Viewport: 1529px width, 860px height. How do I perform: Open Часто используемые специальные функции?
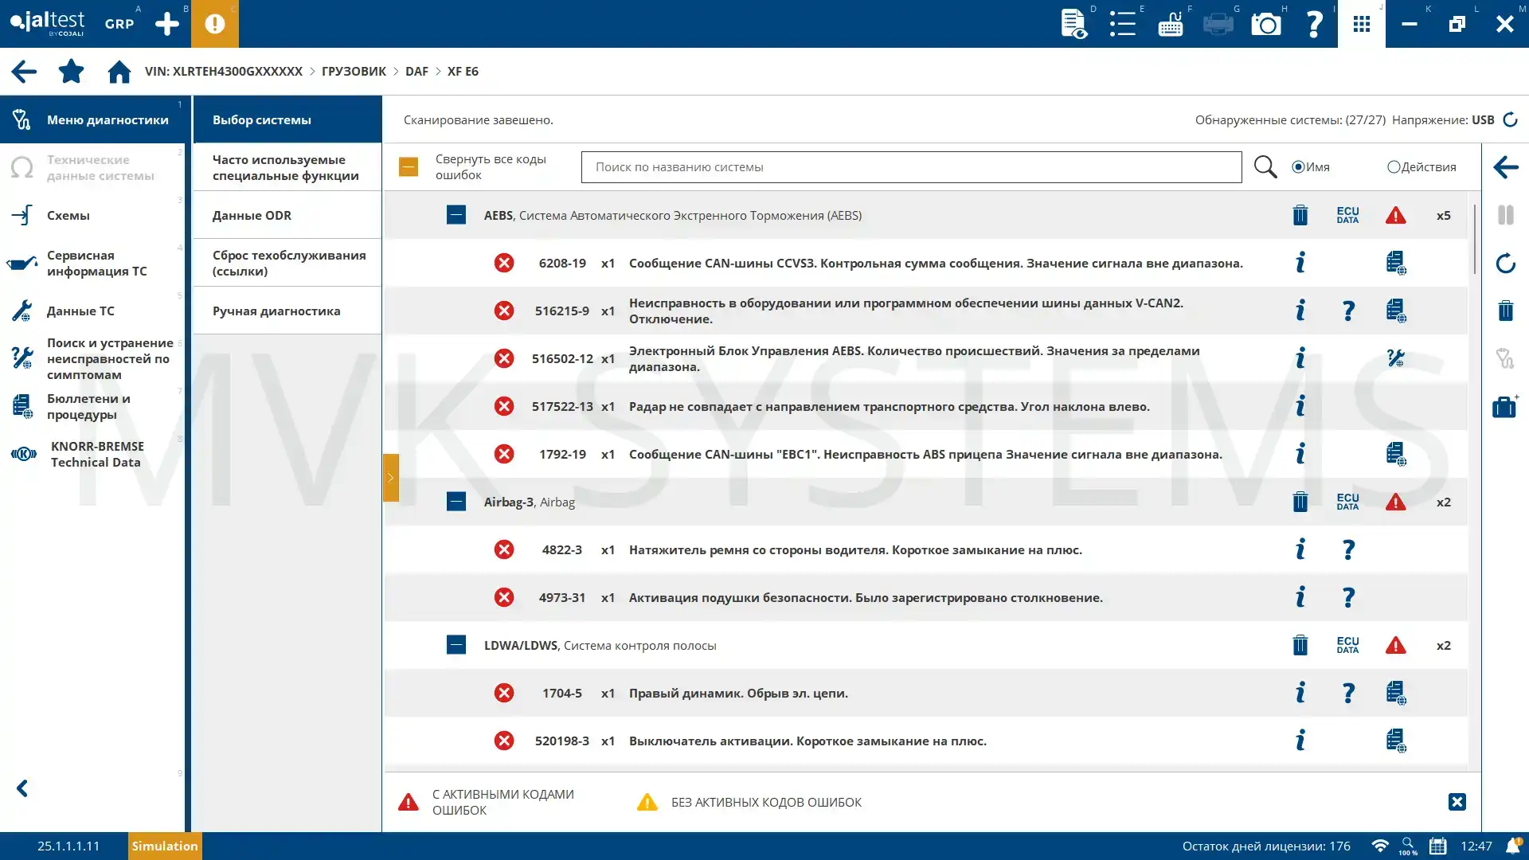[287, 167]
